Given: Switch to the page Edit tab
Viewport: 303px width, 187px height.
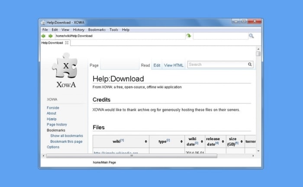Looking at the screenshot, I should (x=157, y=65).
